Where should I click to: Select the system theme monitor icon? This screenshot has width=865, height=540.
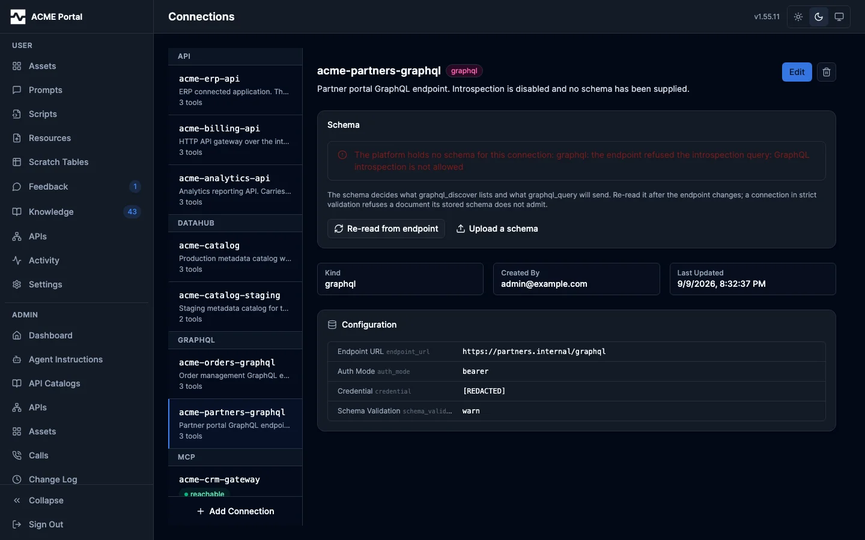(x=839, y=17)
